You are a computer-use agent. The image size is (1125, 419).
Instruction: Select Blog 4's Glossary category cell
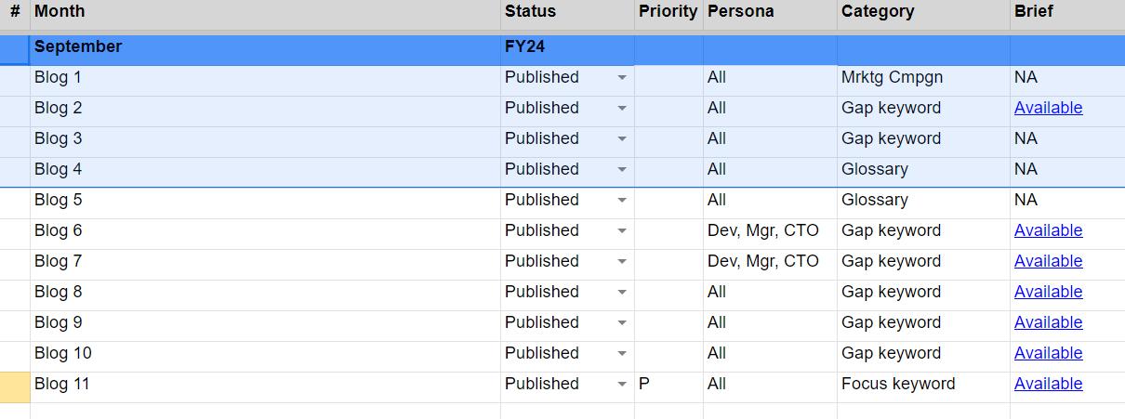coord(923,173)
